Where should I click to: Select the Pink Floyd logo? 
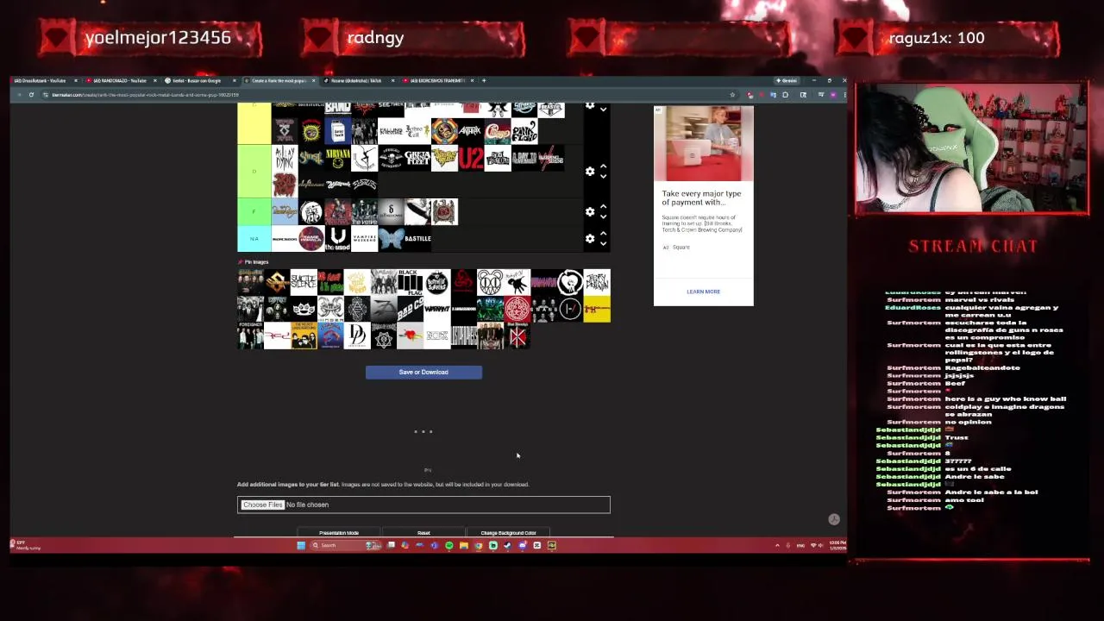tap(524, 131)
